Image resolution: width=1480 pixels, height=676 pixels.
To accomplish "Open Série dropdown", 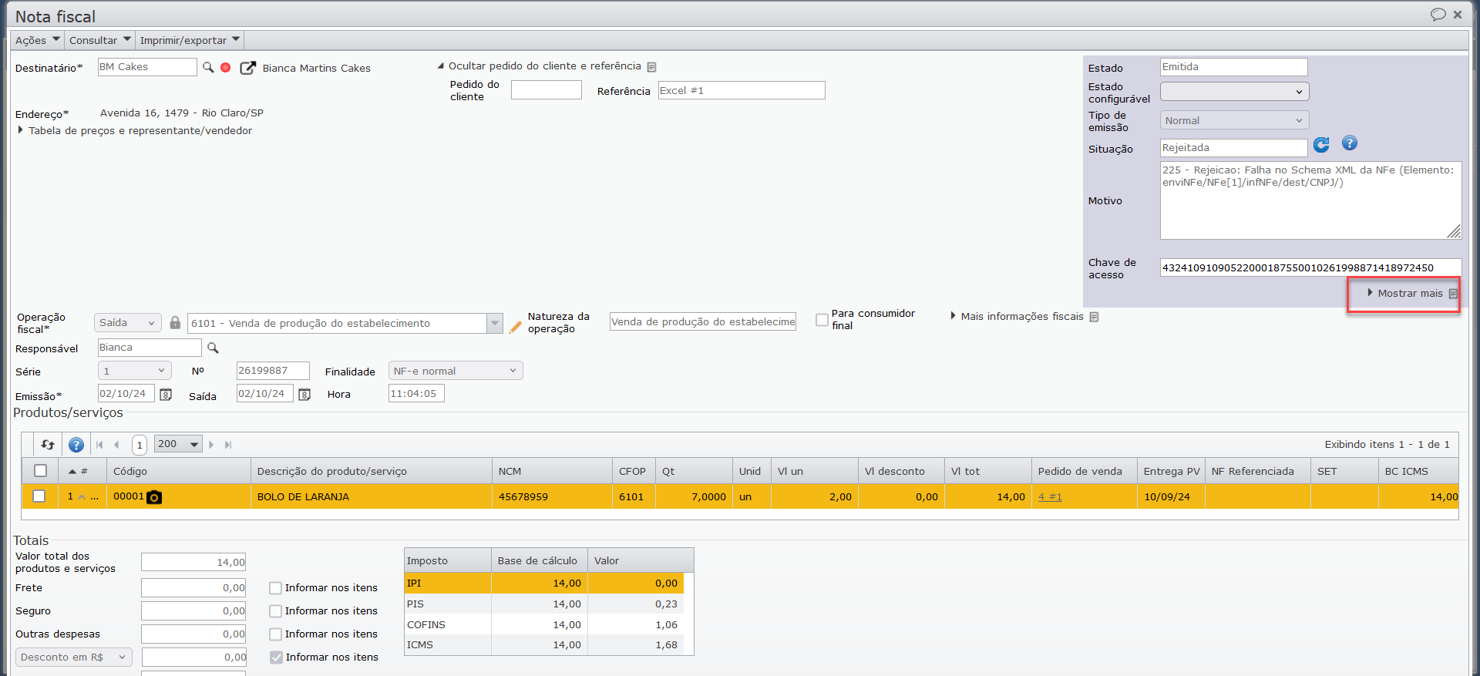I will (134, 371).
